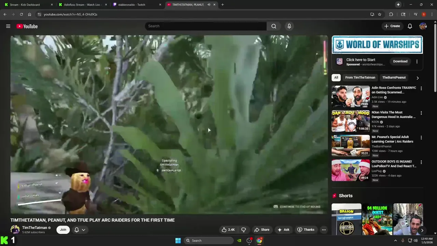Open Chrome from the taskbar
The width and height of the screenshot is (437, 246).
(259, 241)
